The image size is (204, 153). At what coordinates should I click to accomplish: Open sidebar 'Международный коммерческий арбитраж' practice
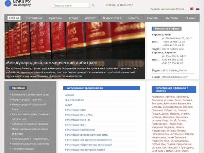coord(30,131)
